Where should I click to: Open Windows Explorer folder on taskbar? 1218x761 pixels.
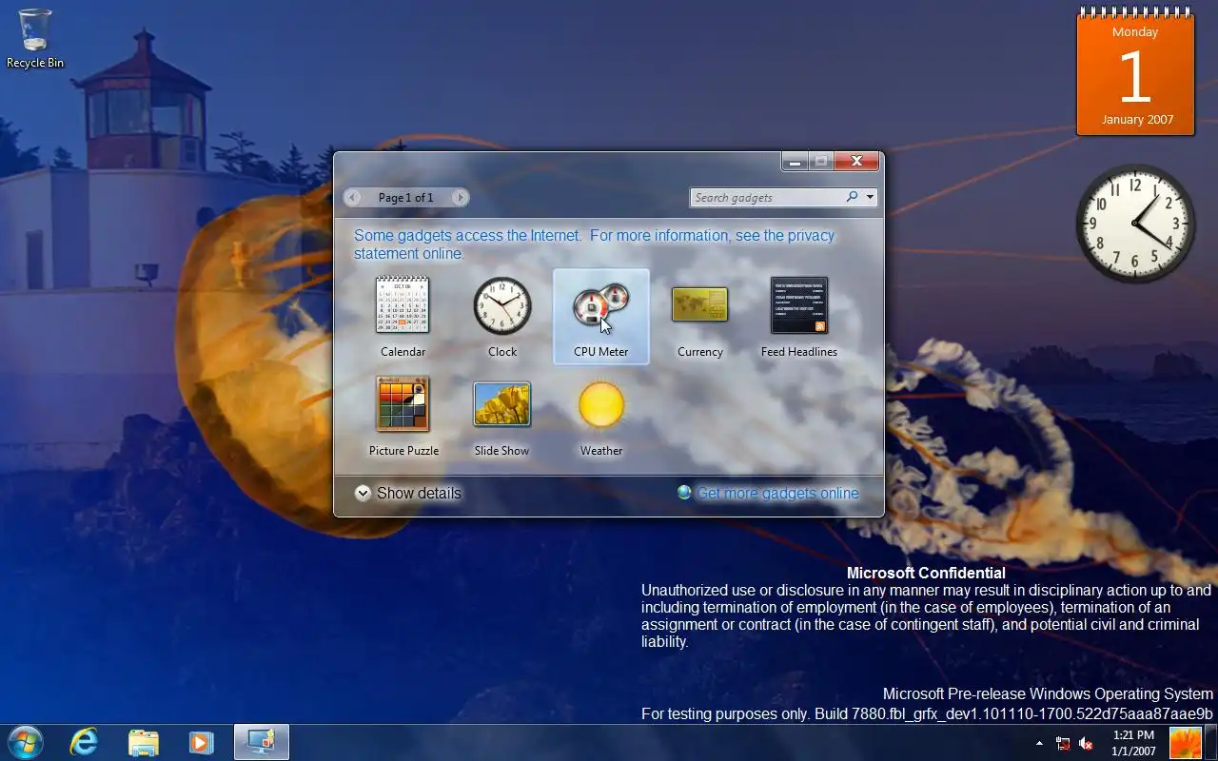(x=143, y=742)
